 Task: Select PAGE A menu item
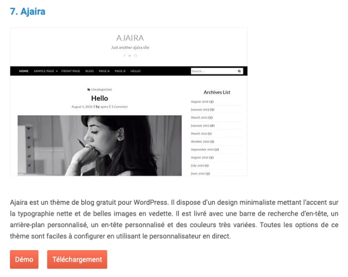[x=104, y=71]
